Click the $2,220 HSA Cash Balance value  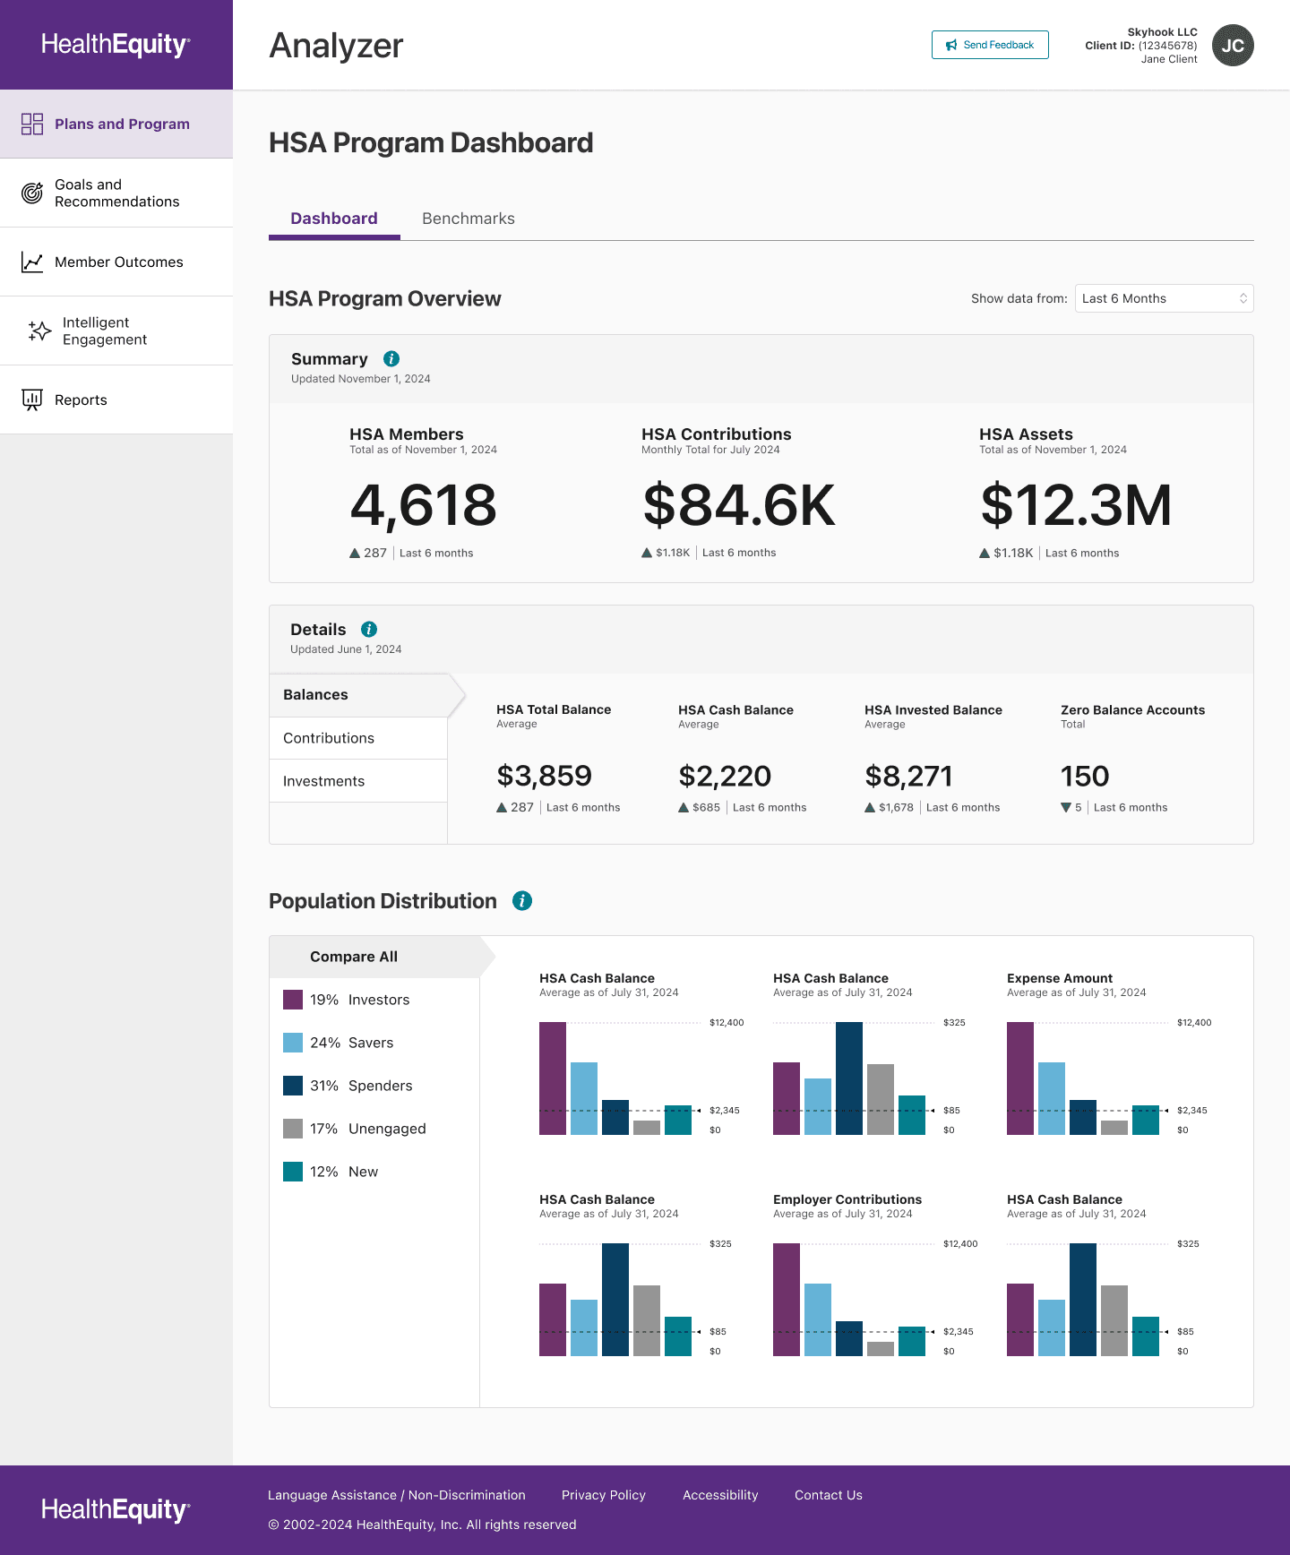coord(725,776)
